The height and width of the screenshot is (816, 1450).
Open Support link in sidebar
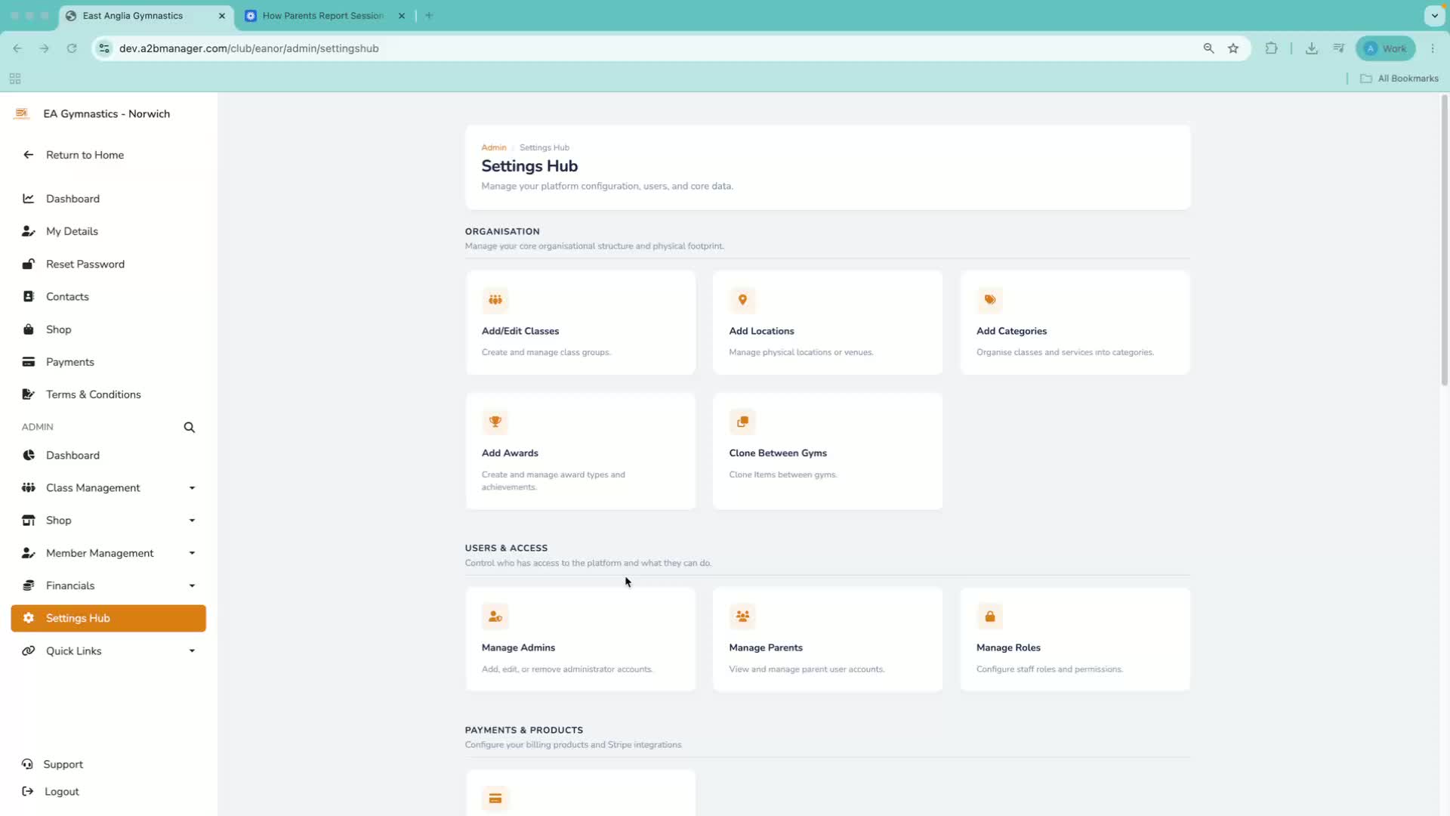click(53, 765)
